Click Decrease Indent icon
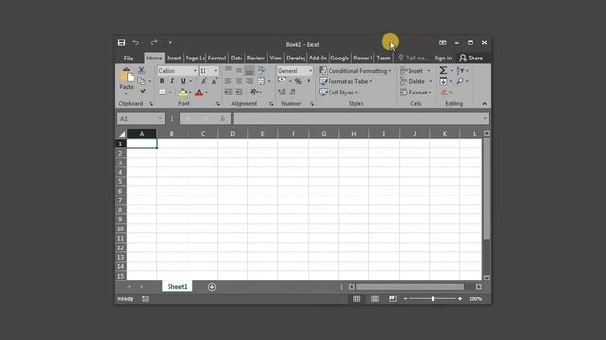 [229, 92]
